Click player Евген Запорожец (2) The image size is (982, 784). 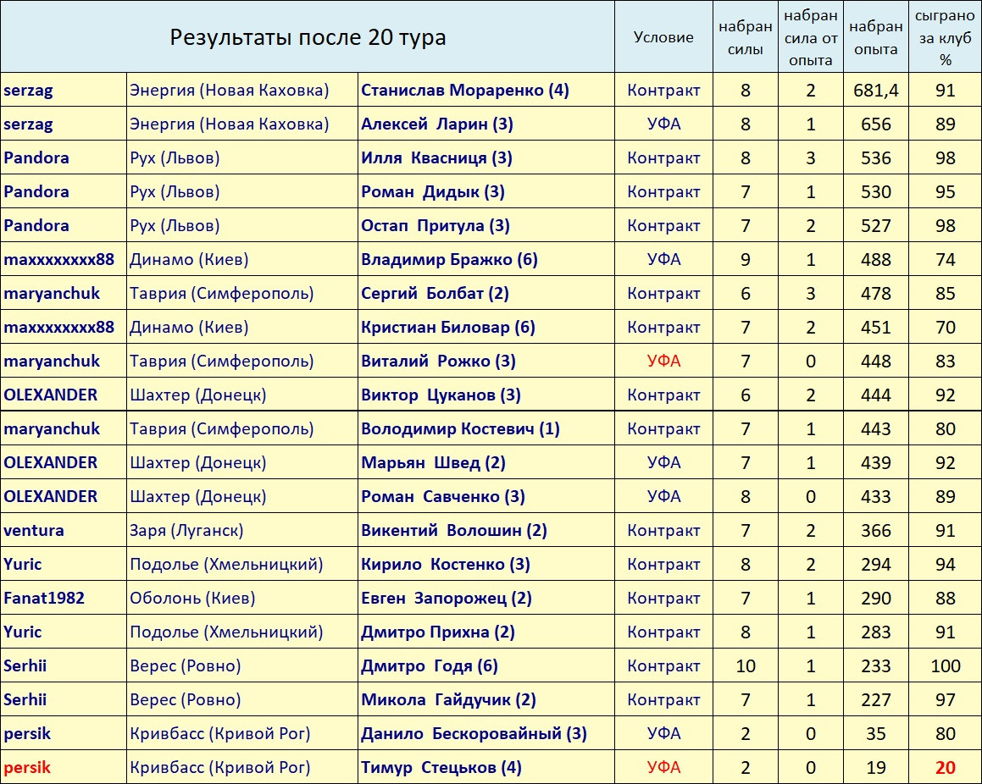(446, 598)
